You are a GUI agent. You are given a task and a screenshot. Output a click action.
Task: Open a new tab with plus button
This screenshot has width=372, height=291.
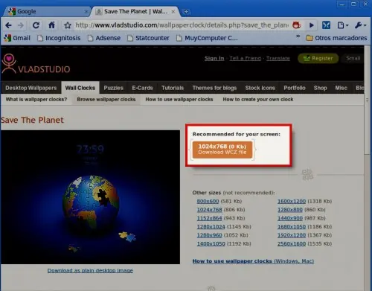pos(186,11)
